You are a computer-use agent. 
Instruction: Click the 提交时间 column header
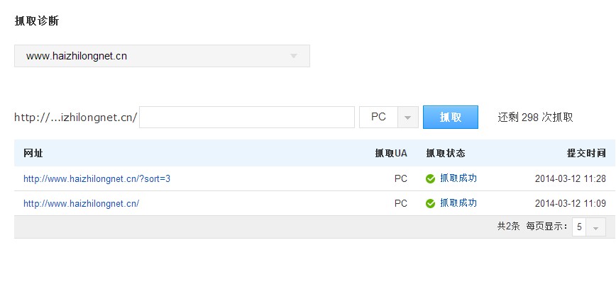click(586, 153)
